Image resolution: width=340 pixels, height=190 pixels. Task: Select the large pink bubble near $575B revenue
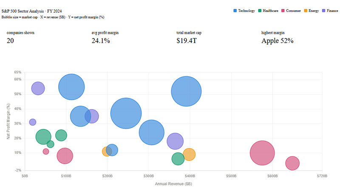262,153
